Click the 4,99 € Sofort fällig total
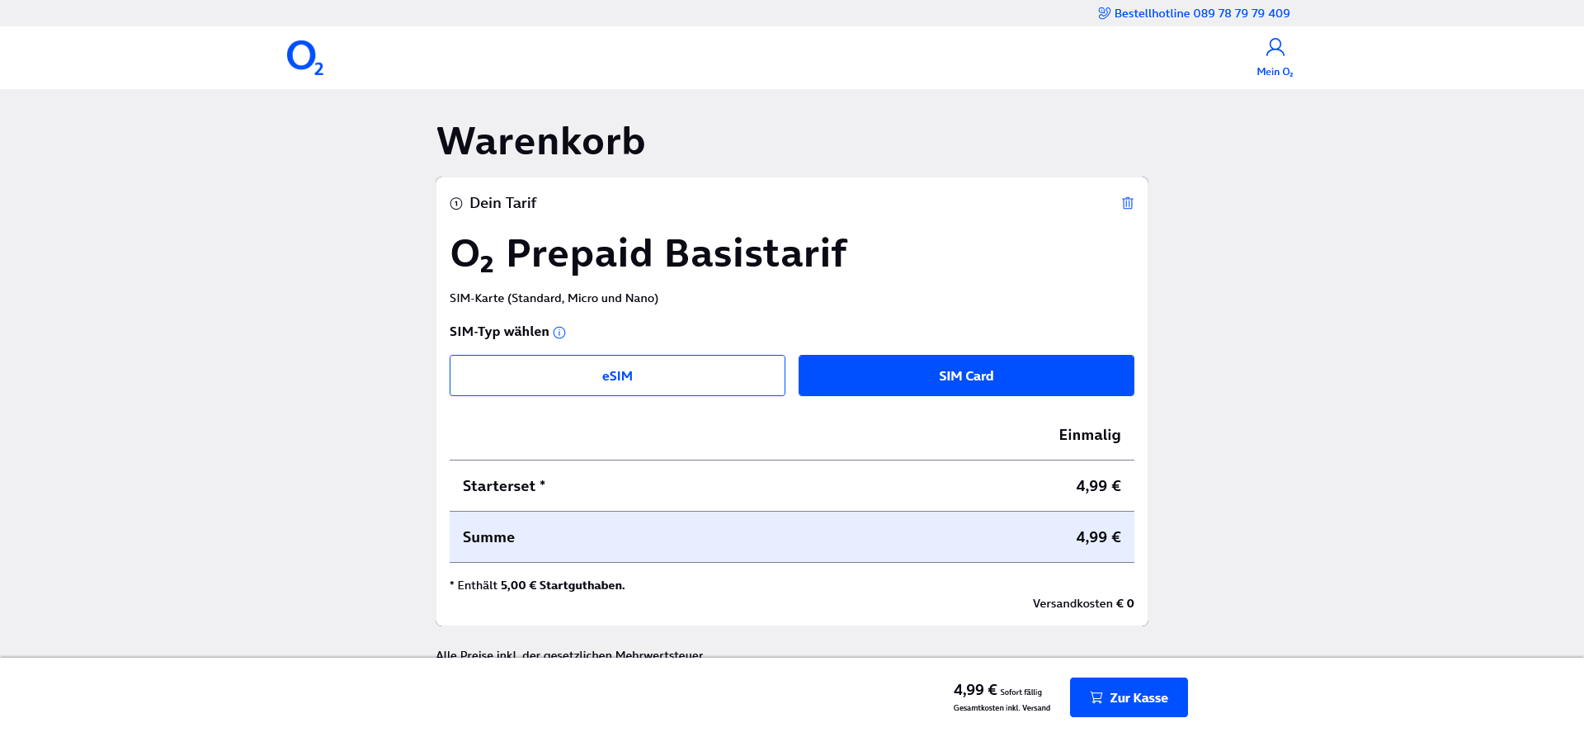1584x737 pixels. click(997, 690)
